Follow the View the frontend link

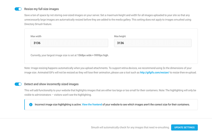click(x=92, y=104)
